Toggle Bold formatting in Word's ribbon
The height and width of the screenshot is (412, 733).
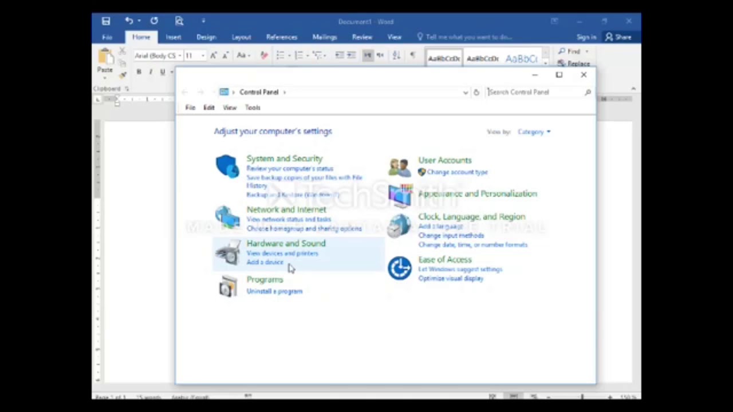pyautogui.click(x=139, y=72)
